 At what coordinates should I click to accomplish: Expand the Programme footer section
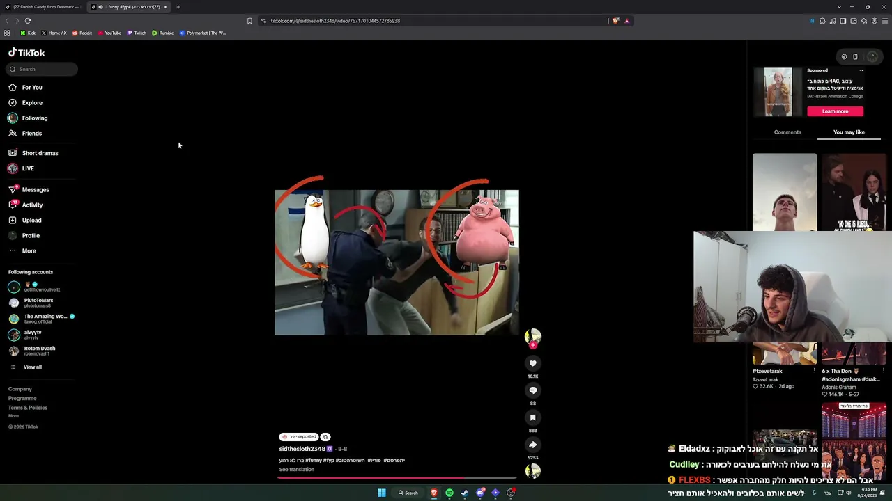point(22,399)
